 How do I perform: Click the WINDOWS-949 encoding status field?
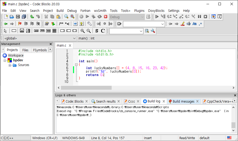coord(74,138)
